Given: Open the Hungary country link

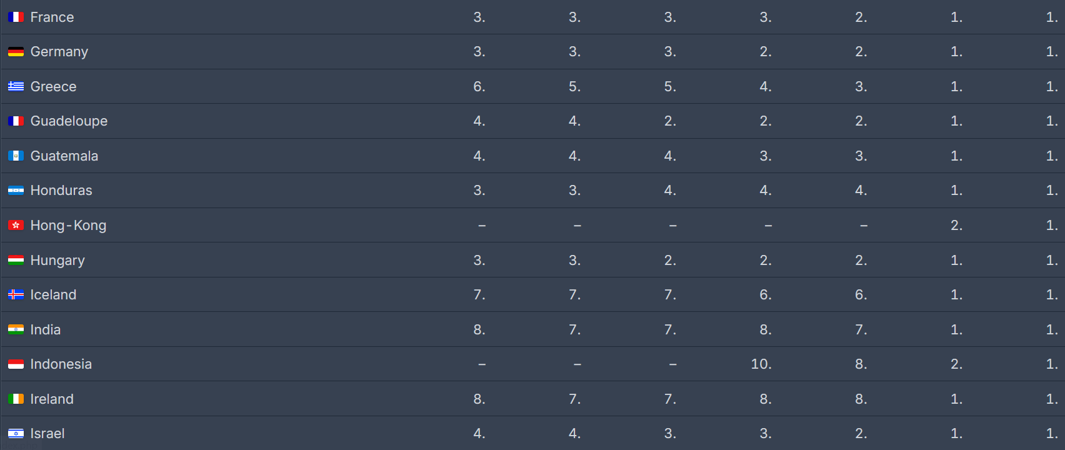Looking at the screenshot, I should 57,261.
